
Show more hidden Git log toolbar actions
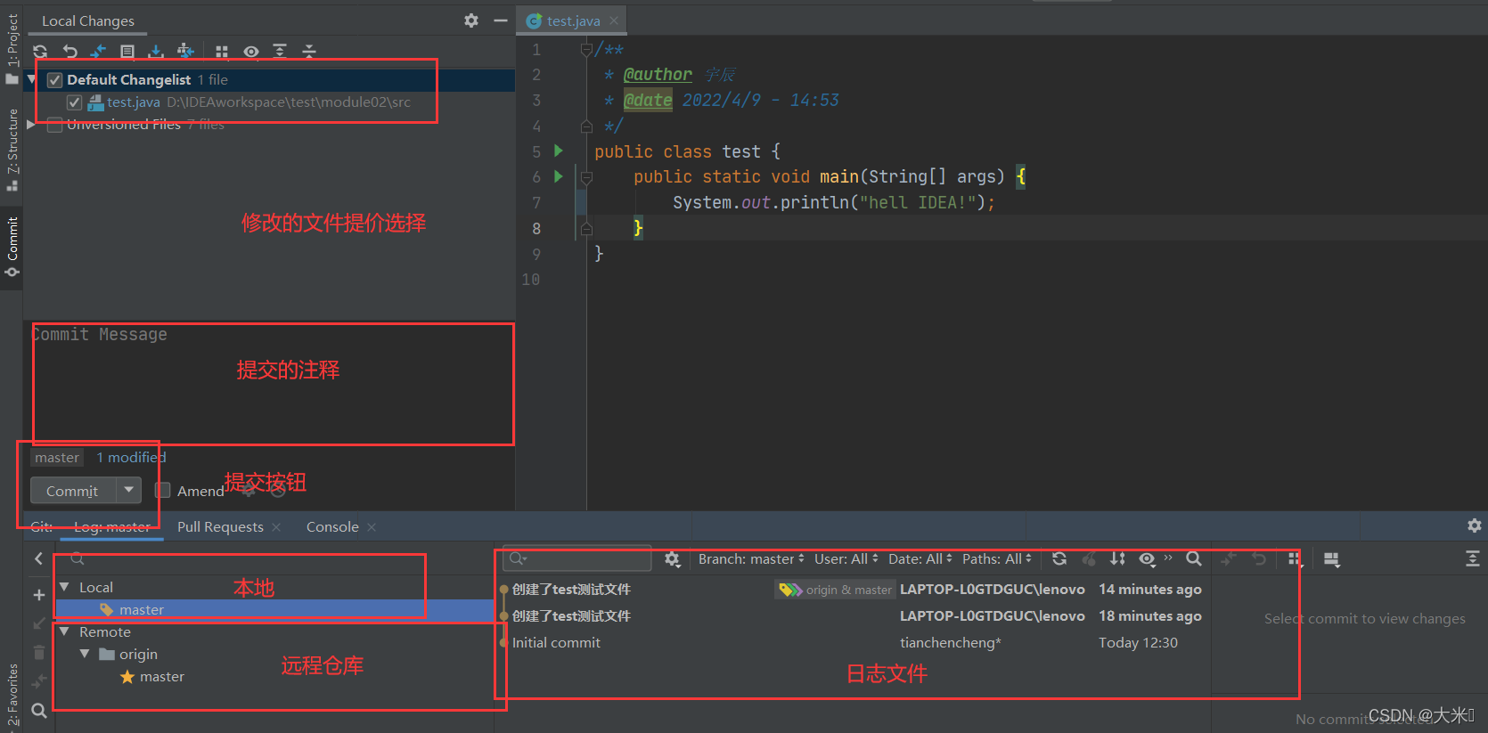[x=1168, y=558]
